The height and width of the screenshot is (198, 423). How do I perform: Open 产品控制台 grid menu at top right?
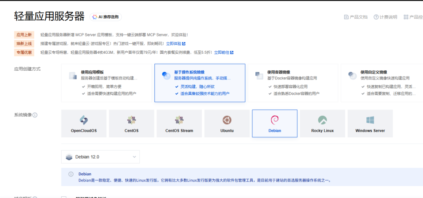pyautogui.click(x=413, y=17)
